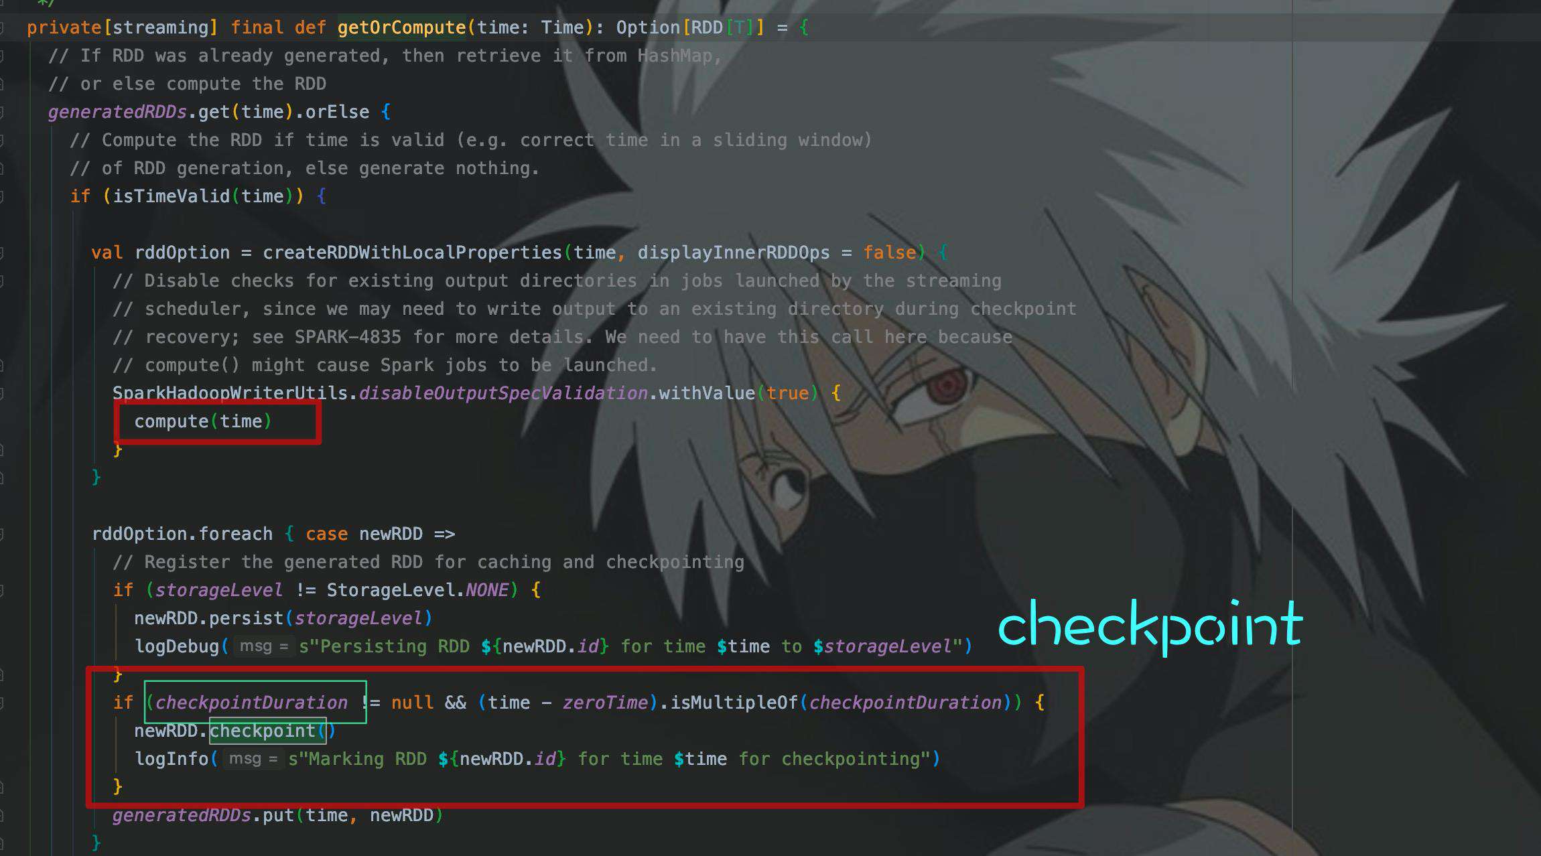1541x856 pixels.
Task: Click comment 'Register the generated RDD for caching'
Action: click(x=428, y=562)
